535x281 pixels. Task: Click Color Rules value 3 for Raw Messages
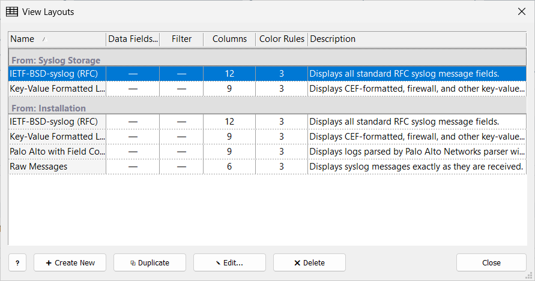282,167
